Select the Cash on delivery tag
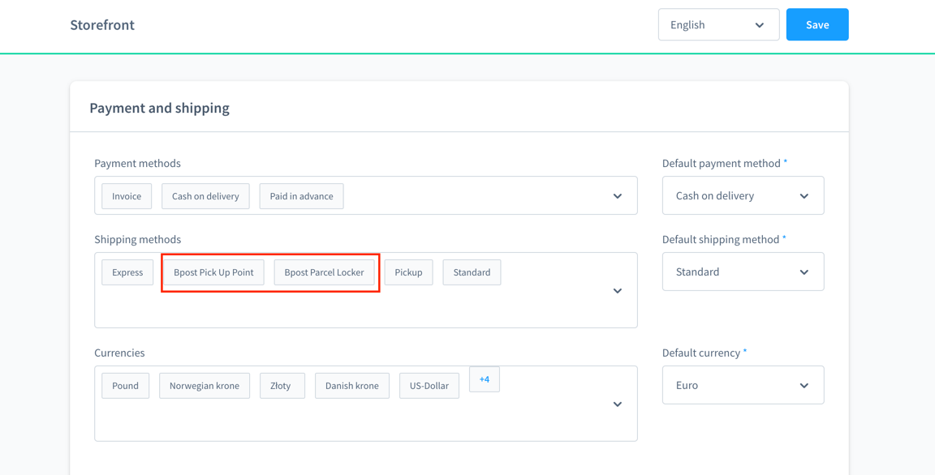The image size is (935, 475). click(x=205, y=196)
